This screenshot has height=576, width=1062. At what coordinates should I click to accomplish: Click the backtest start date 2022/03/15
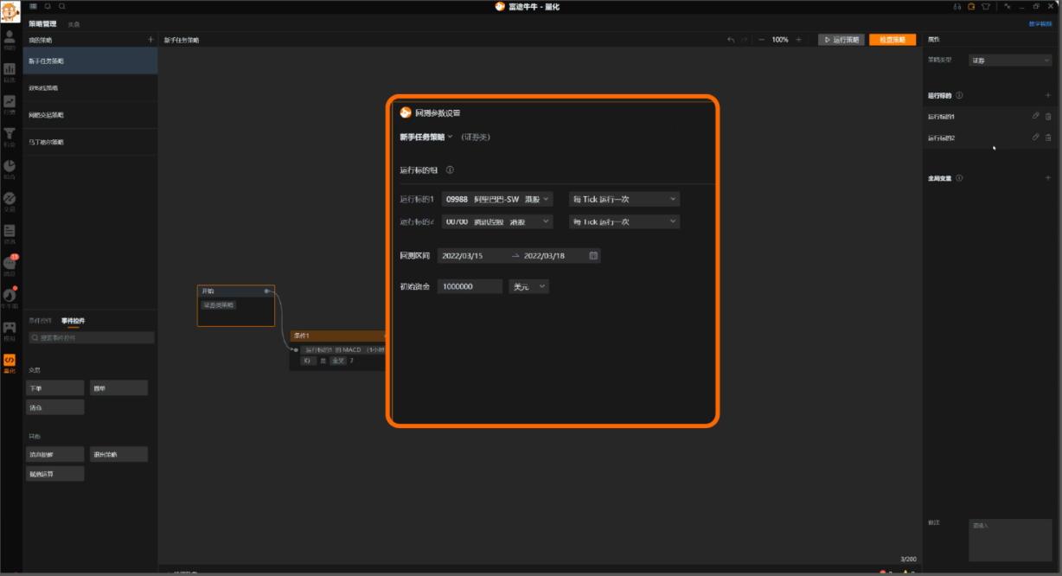click(462, 256)
